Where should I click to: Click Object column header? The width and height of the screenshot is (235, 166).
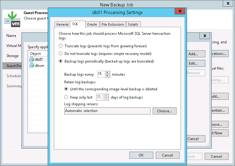coord(38,53)
